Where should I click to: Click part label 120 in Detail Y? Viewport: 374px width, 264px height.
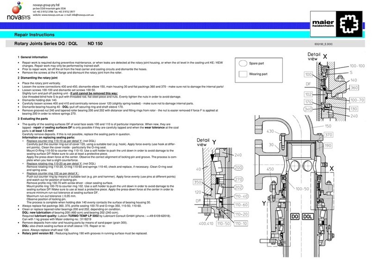[x=198, y=192]
